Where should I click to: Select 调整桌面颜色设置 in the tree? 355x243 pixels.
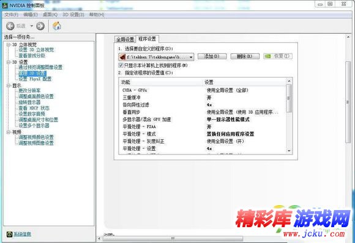(36, 96)
